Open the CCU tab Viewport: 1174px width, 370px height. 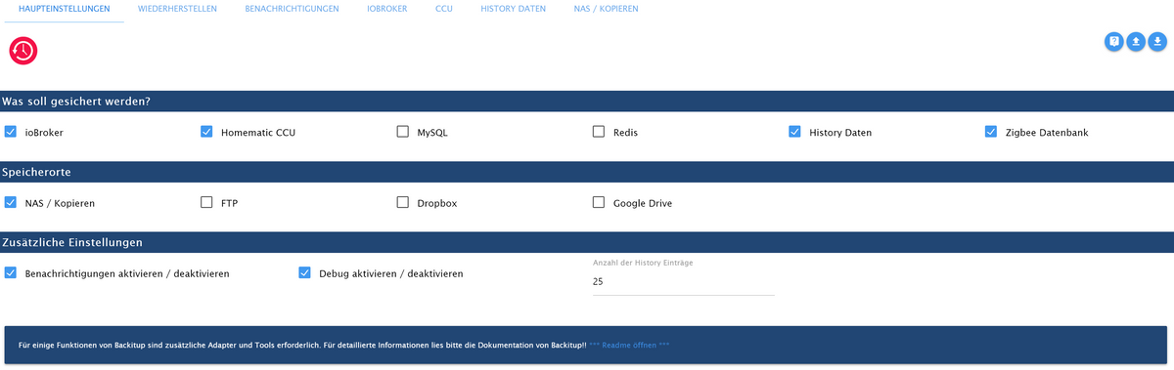444,9
